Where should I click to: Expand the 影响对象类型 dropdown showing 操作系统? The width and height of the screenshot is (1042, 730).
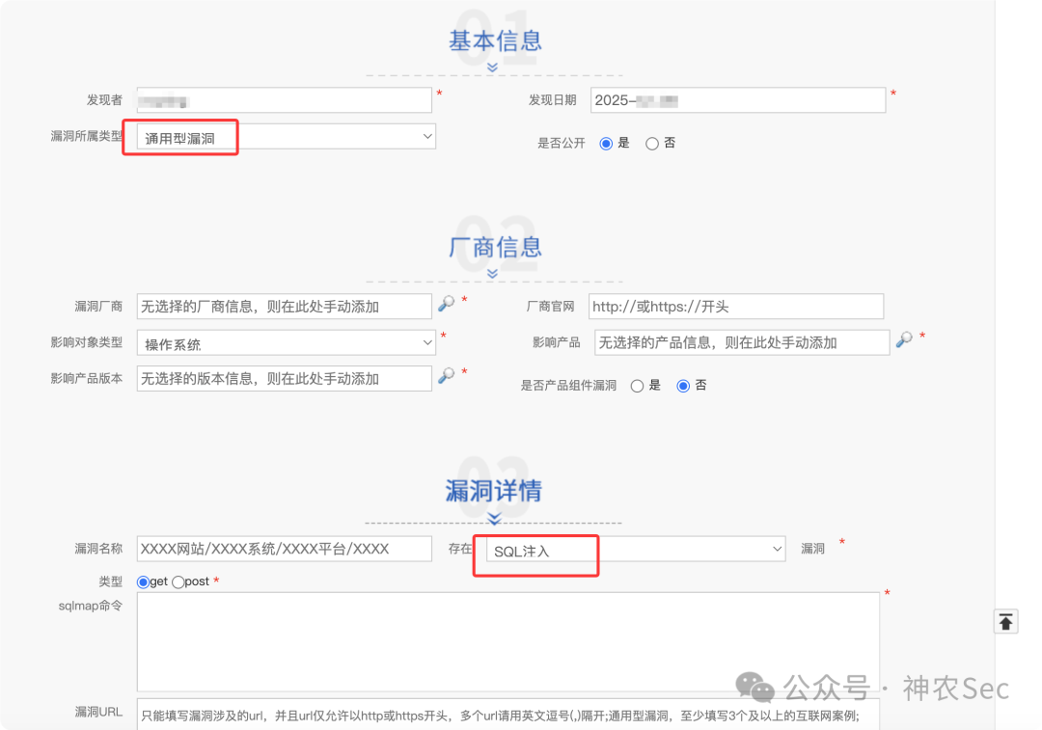coord(285,342)
